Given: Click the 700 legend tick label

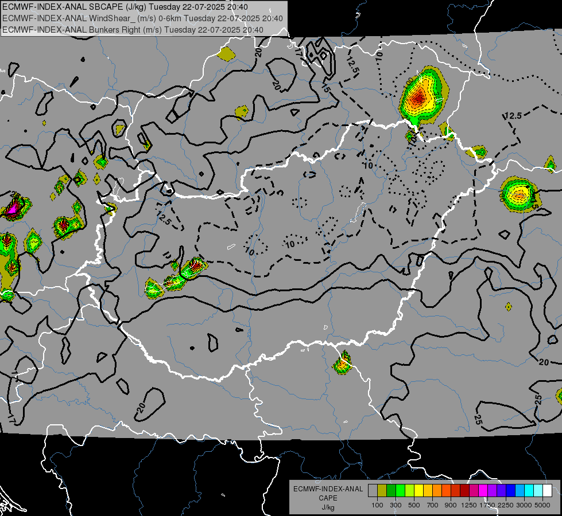Looking at the screenshot, I should pos(433,505).
